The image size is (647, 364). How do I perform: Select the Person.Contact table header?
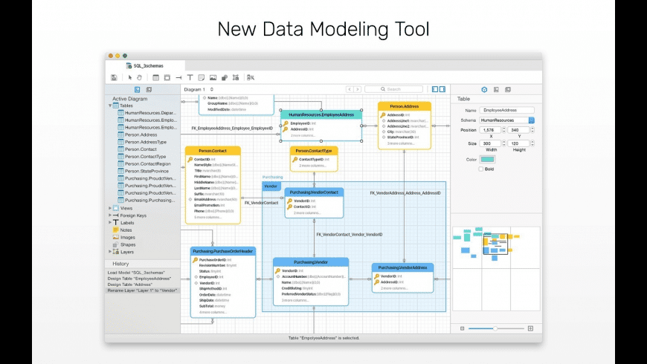(213, 151)
